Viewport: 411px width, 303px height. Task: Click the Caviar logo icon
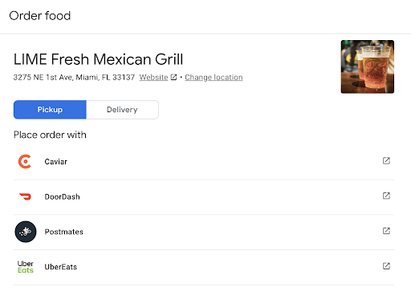25,161
